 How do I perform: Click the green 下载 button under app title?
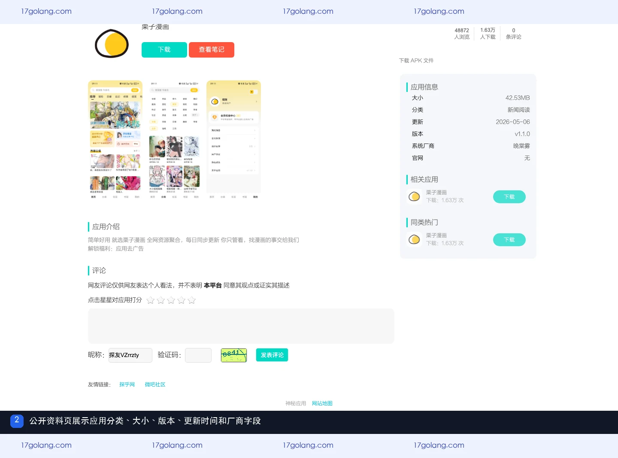point(164,50)
